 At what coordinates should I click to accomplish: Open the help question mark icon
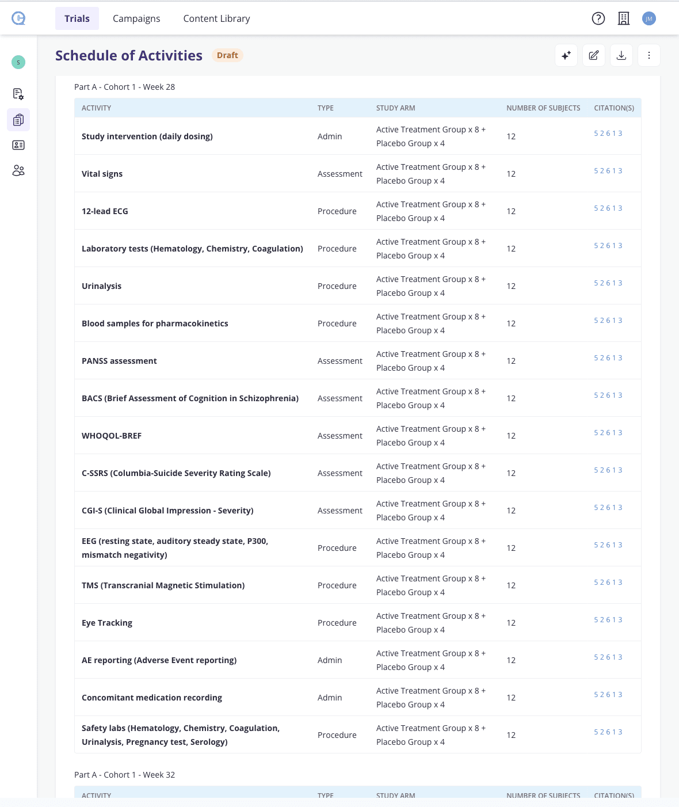tap(598, 18)
